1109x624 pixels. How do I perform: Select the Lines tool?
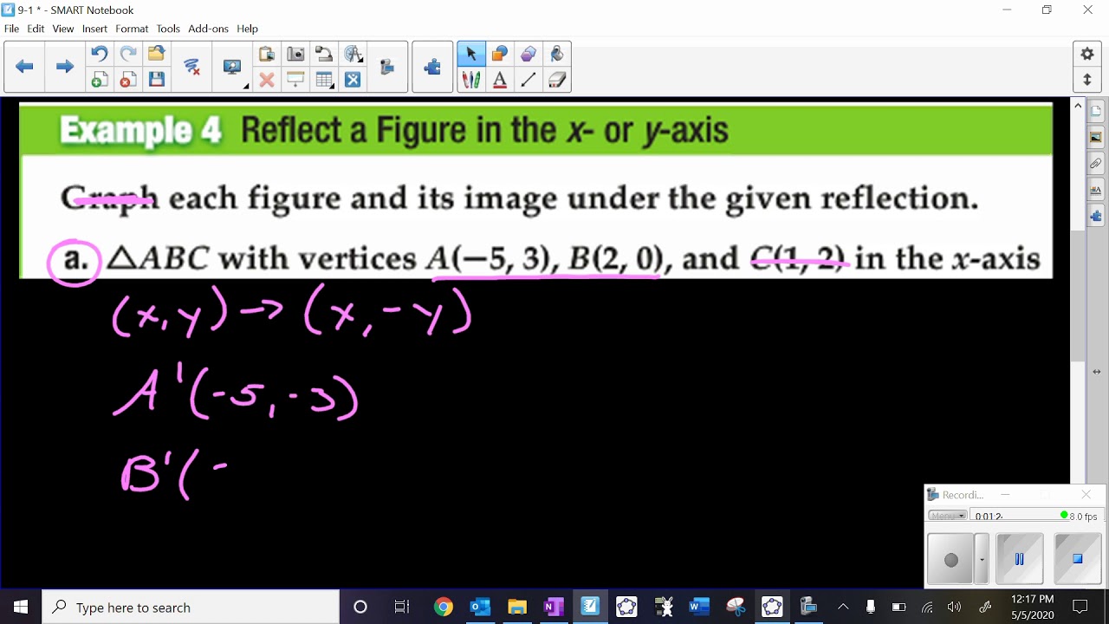[x=529, y=80]
